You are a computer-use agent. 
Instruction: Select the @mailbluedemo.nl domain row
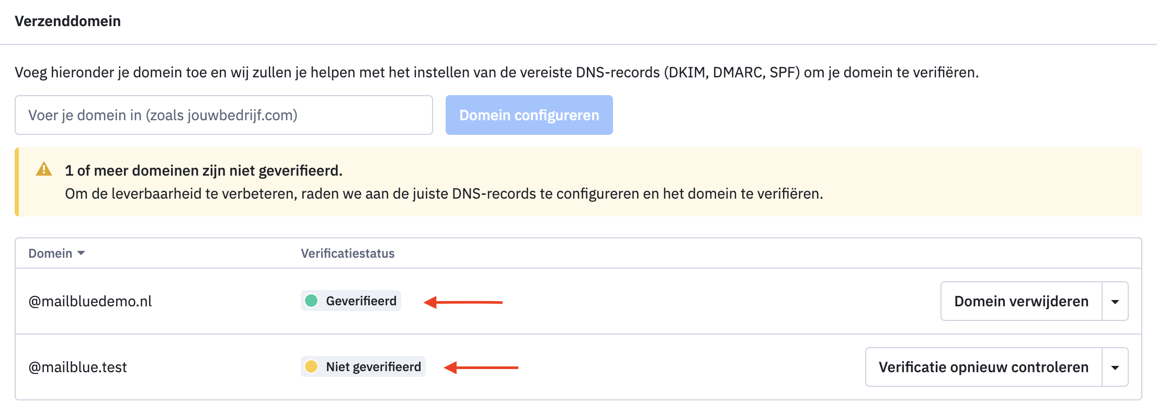coord(578,301)
